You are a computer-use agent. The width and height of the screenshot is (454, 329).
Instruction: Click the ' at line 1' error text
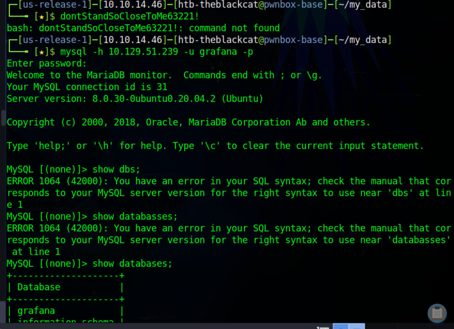[x=36, y=252]
